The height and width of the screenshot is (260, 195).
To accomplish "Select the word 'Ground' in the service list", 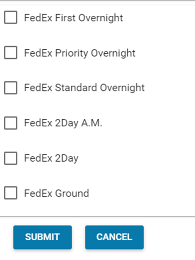I will (x=72, y=193).
